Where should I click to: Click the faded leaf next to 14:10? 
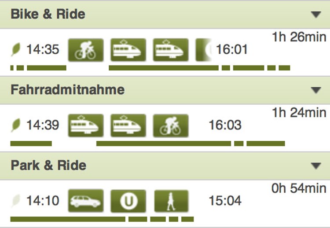16,200
